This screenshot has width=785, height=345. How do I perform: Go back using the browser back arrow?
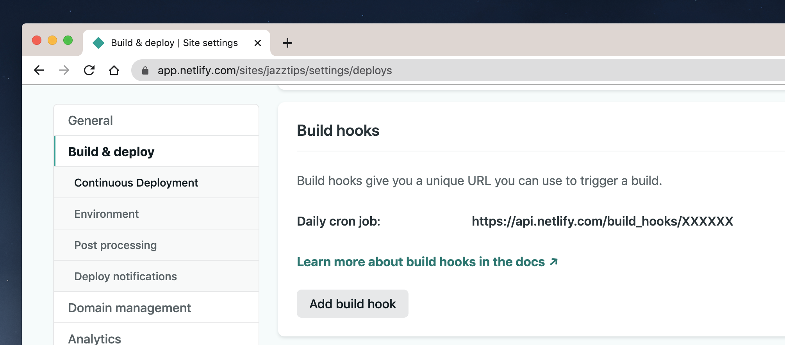(39, 70)
